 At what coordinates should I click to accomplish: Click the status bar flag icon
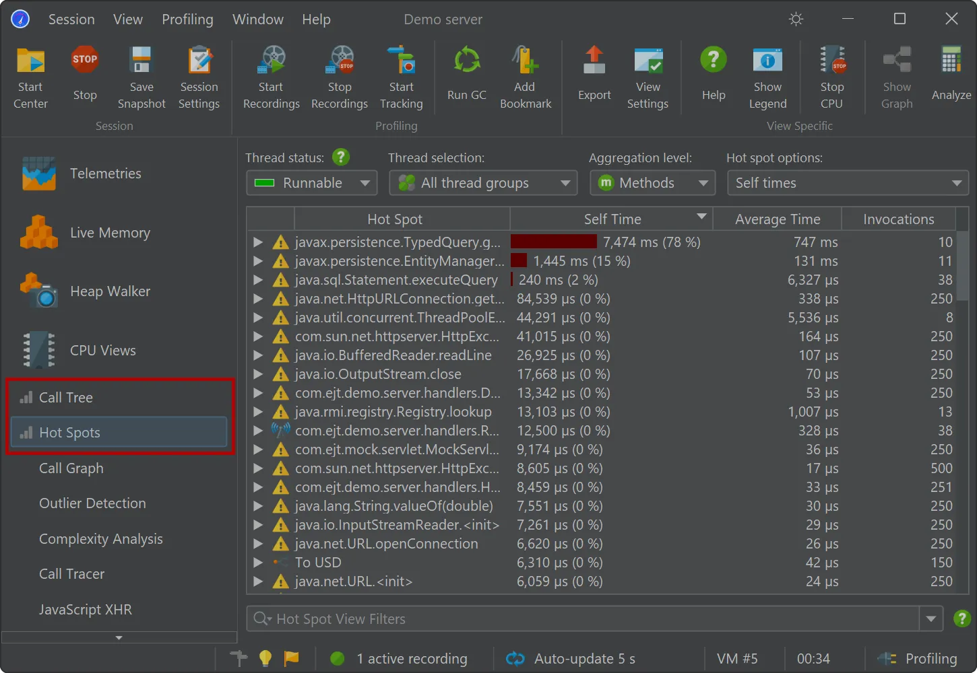(x=291, y=658)
